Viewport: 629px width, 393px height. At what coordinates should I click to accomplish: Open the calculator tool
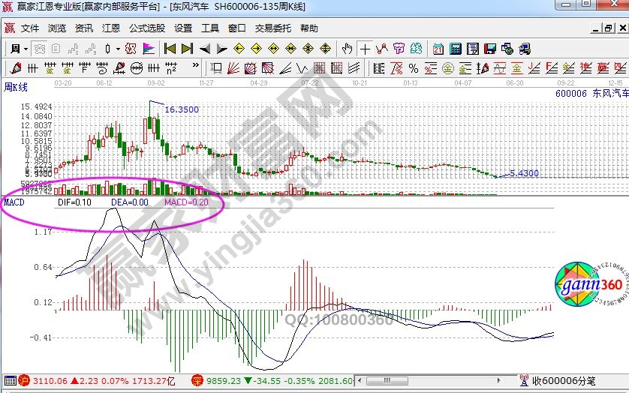pos(456,49)
